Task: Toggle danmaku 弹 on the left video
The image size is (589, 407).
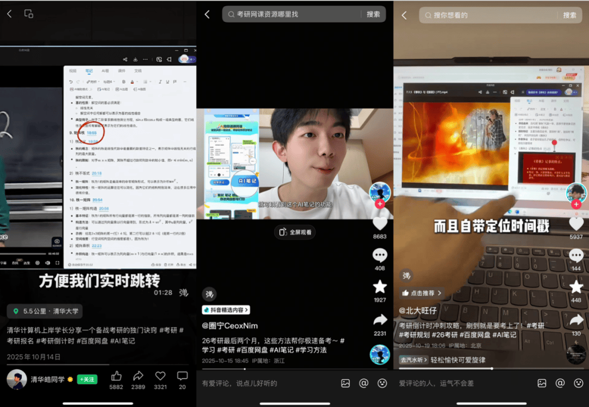Action: pyautogui.click(x=184, y=292)
